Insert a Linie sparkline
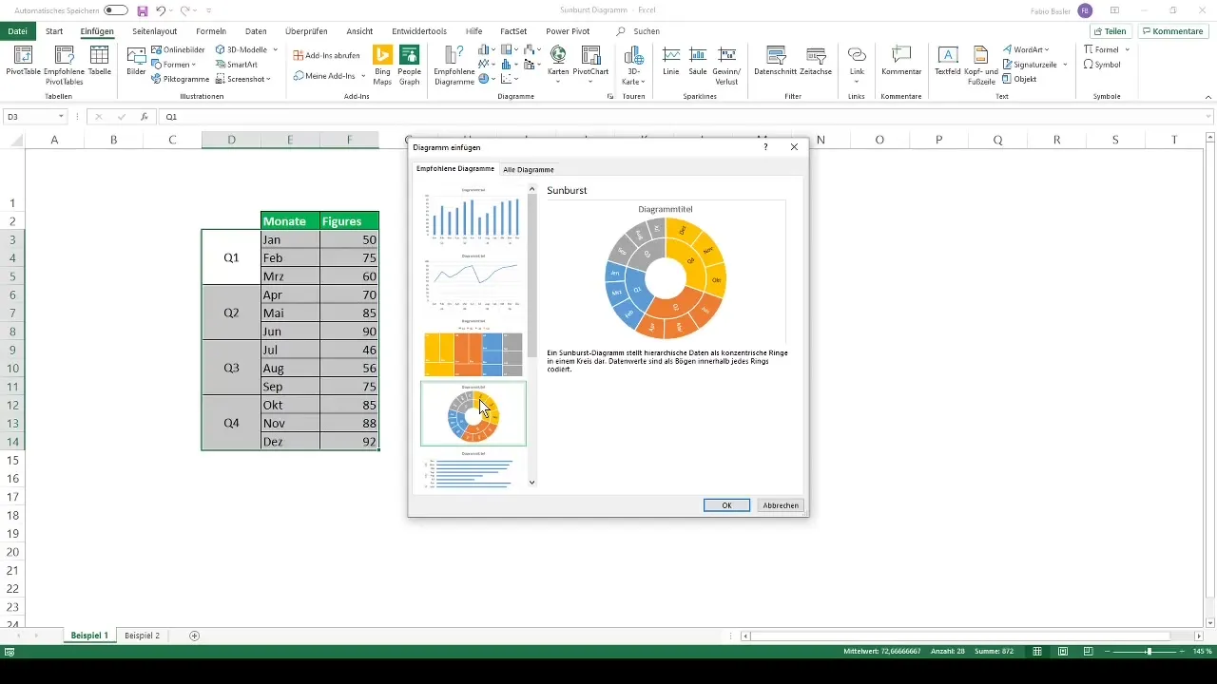The image size is (1217, 684). (671, 61)
